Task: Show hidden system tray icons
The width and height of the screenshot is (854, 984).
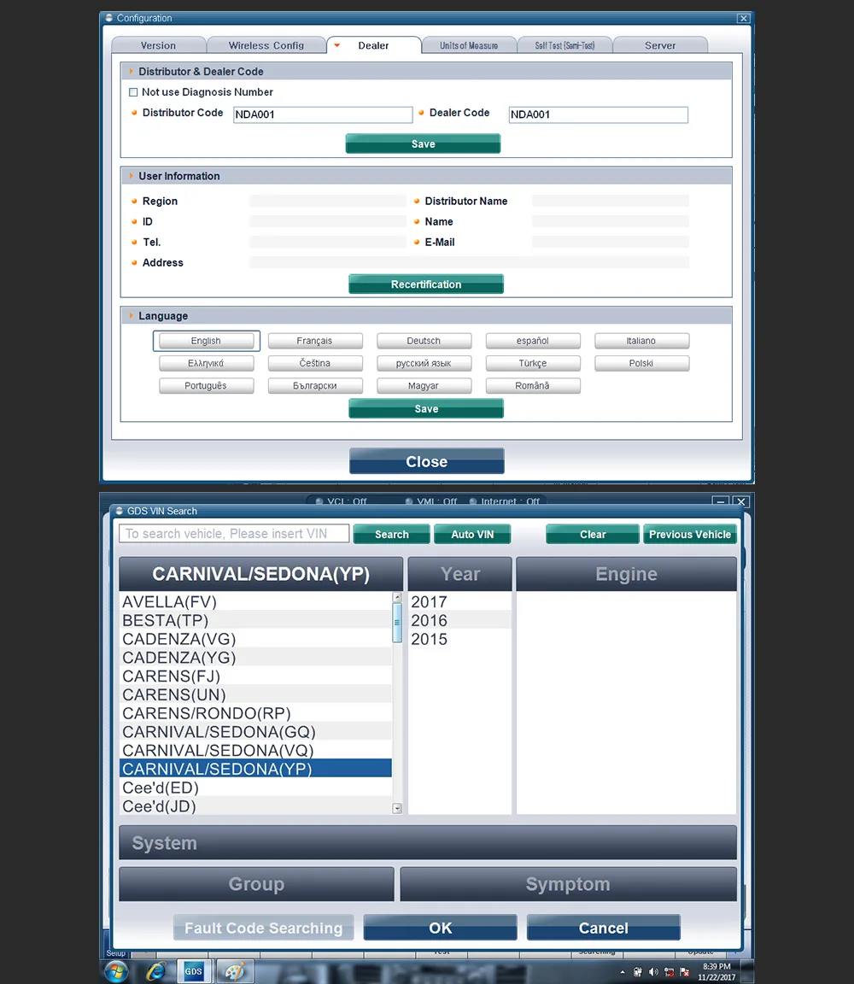Action: click(623, 972)
